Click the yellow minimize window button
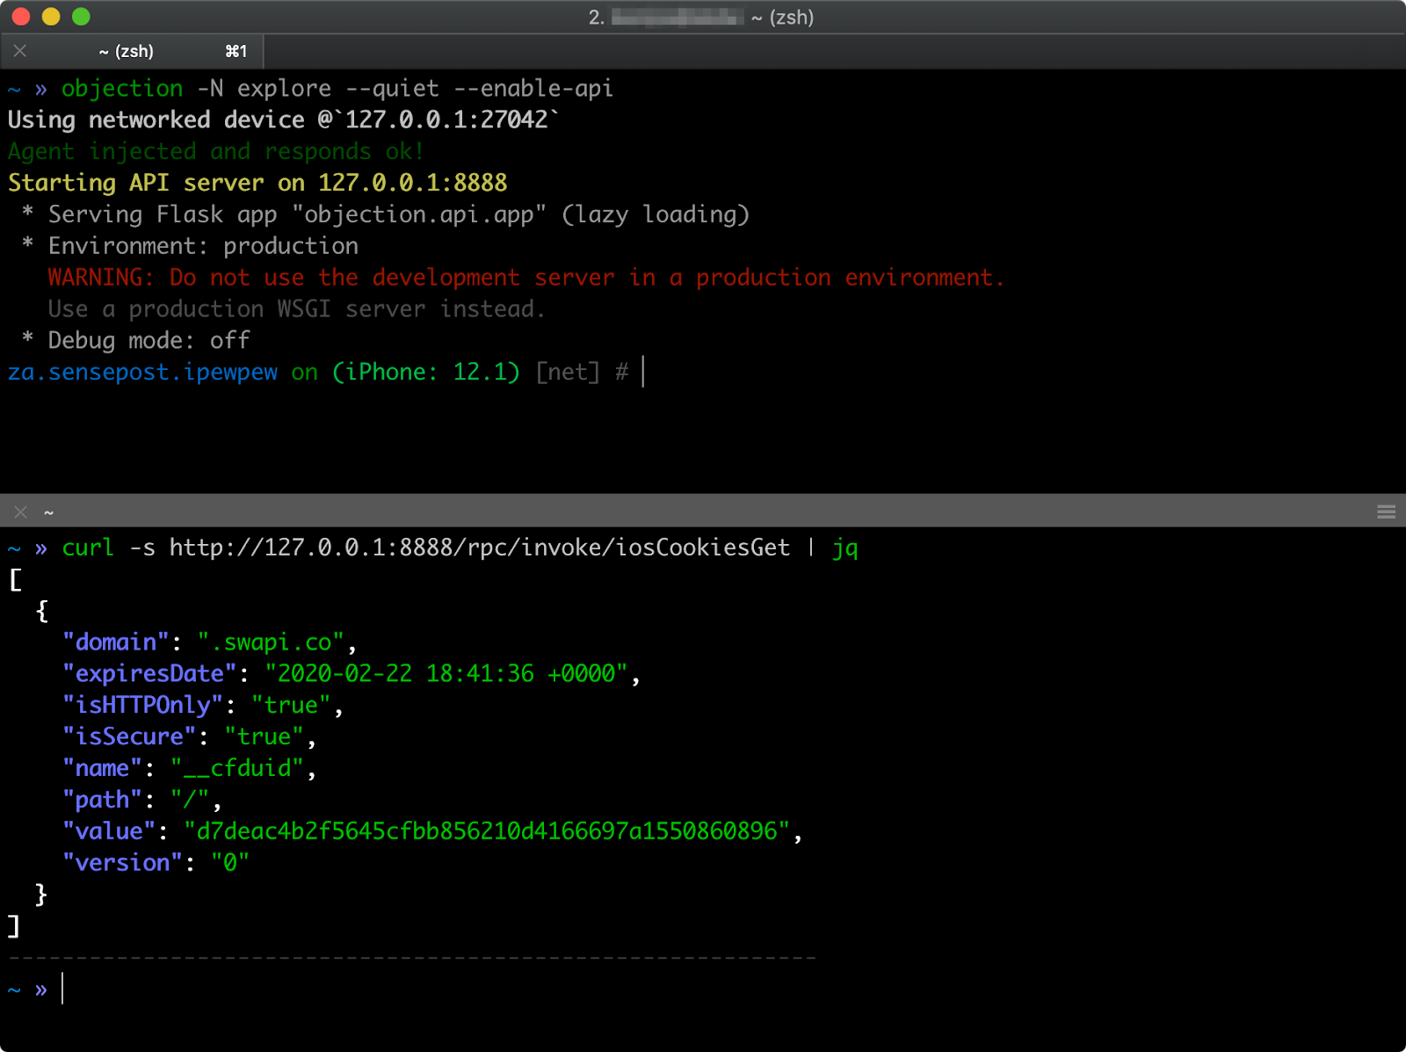Viewport: 1406px width, 1052px height. click(x=51, y=17)
